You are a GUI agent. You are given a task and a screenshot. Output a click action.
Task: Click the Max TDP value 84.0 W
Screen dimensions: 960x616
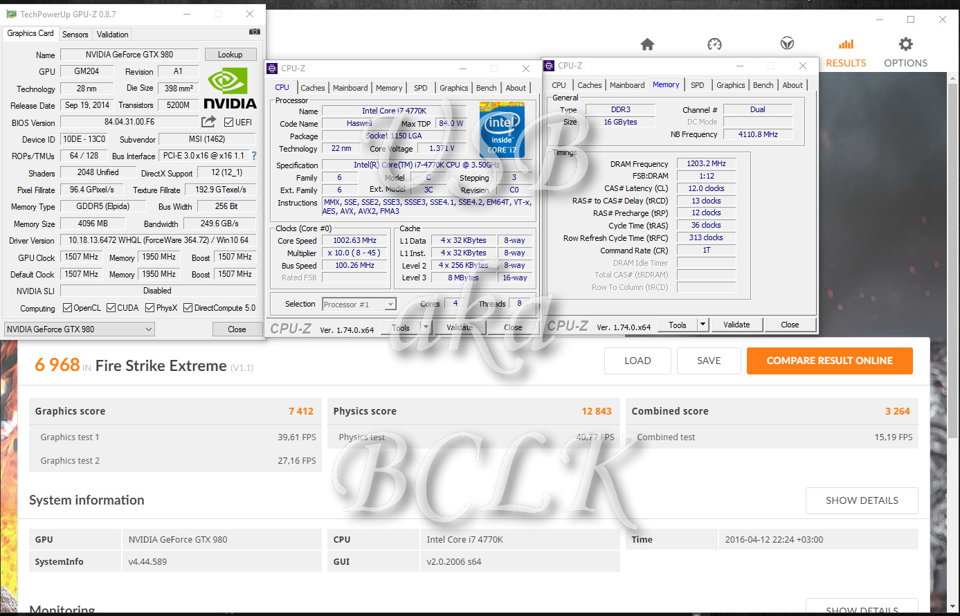(451, 123)
